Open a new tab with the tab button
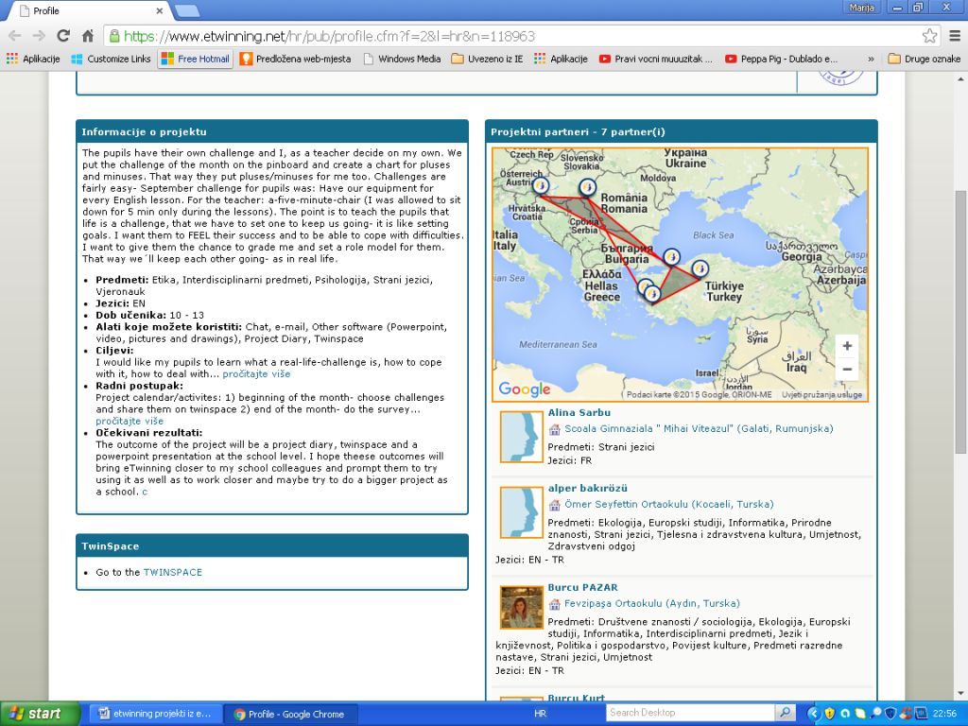 186,10
